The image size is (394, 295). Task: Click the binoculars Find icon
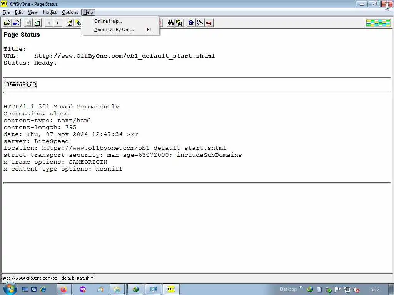point(170,23)
